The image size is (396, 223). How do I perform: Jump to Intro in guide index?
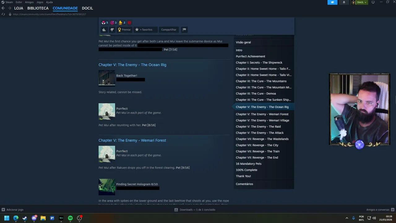(x=239, y=50)
